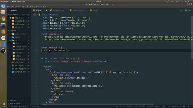
Task: Open the Compare Changes icon in editor toolbar
Action: point(181,10)
